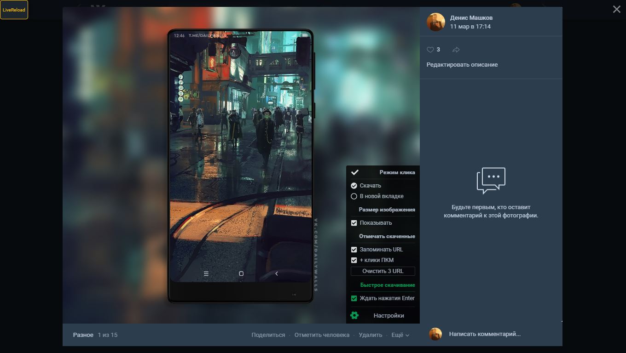Screen dimensions: 626x353
Task: Click the likes count 3
Action: click(x=438, y=50)
